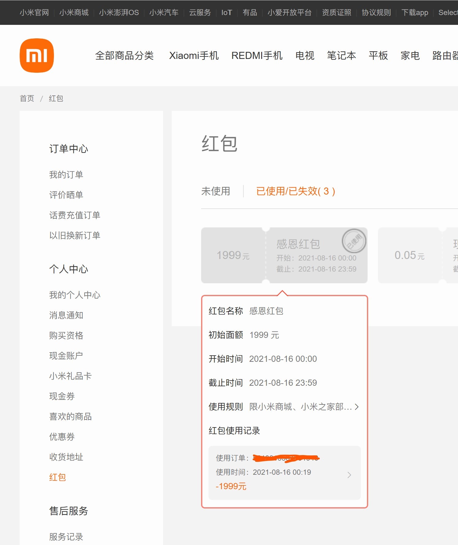Open the 平板 category
The width and height of the screenshot is (458, 545).
(379, 56)
